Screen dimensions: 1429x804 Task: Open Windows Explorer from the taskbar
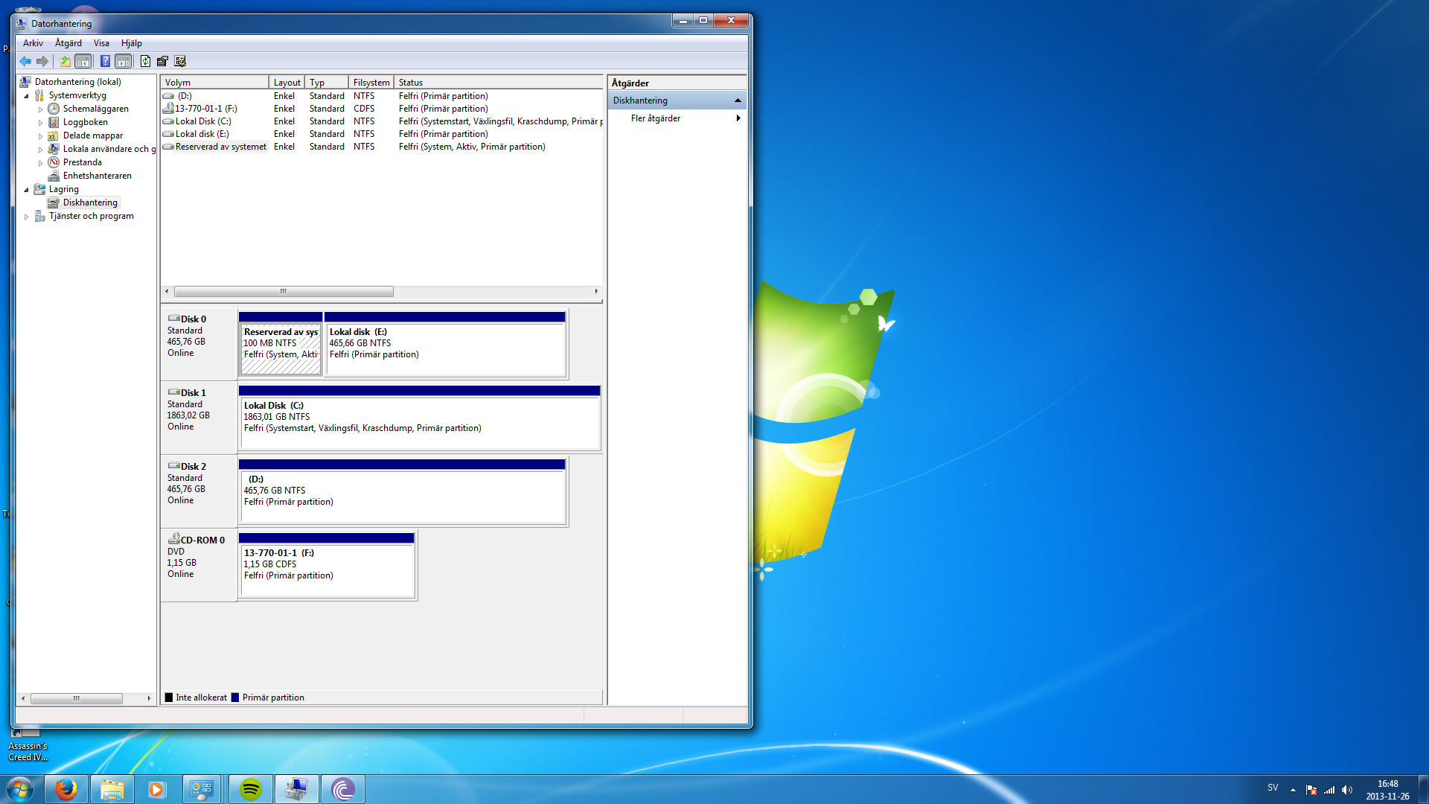pyautogui.click(x=112, y=789)
